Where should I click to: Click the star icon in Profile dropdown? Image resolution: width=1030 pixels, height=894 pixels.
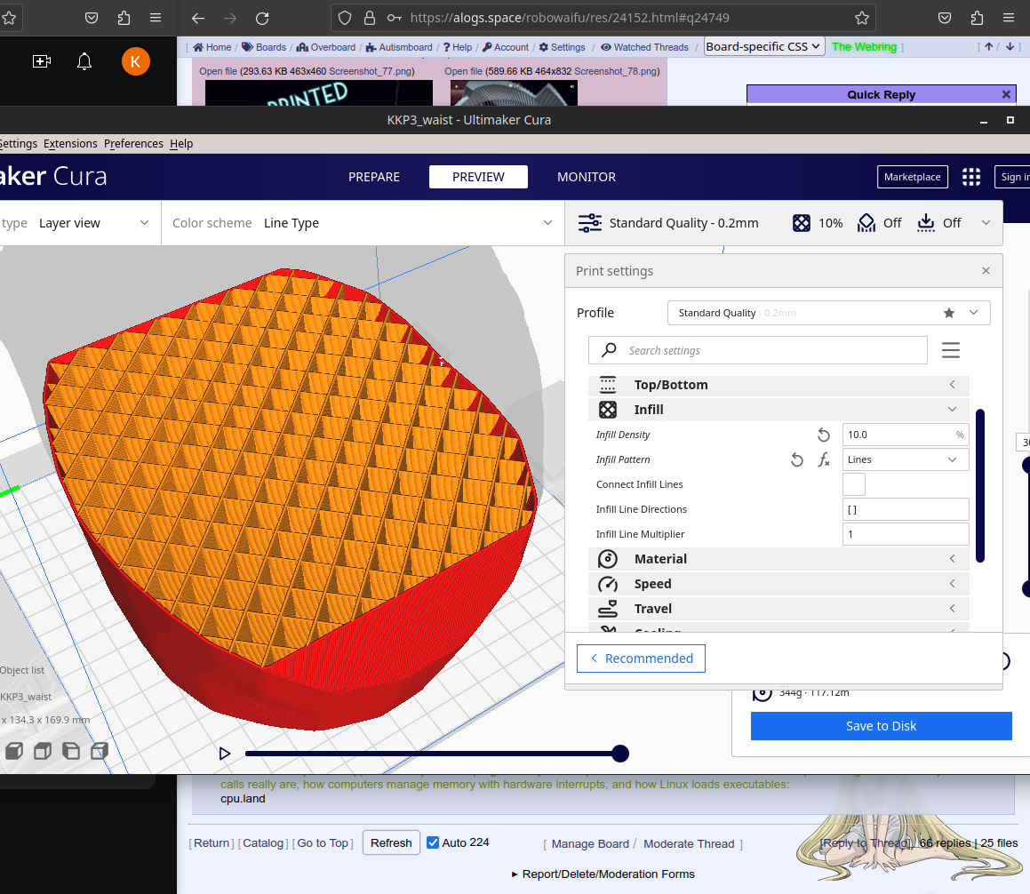click(948, 313)
